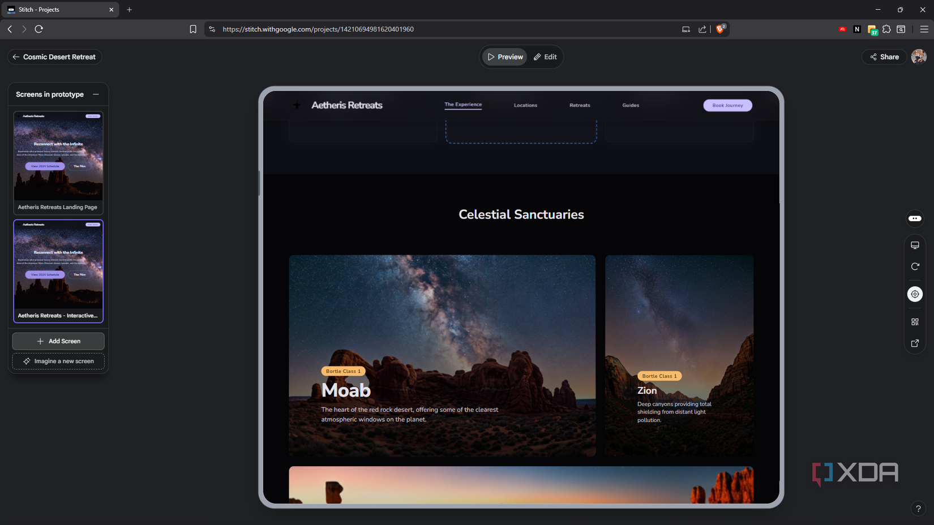Click the Moab location card heading
The image size is (934, 525).
[346, 390]
